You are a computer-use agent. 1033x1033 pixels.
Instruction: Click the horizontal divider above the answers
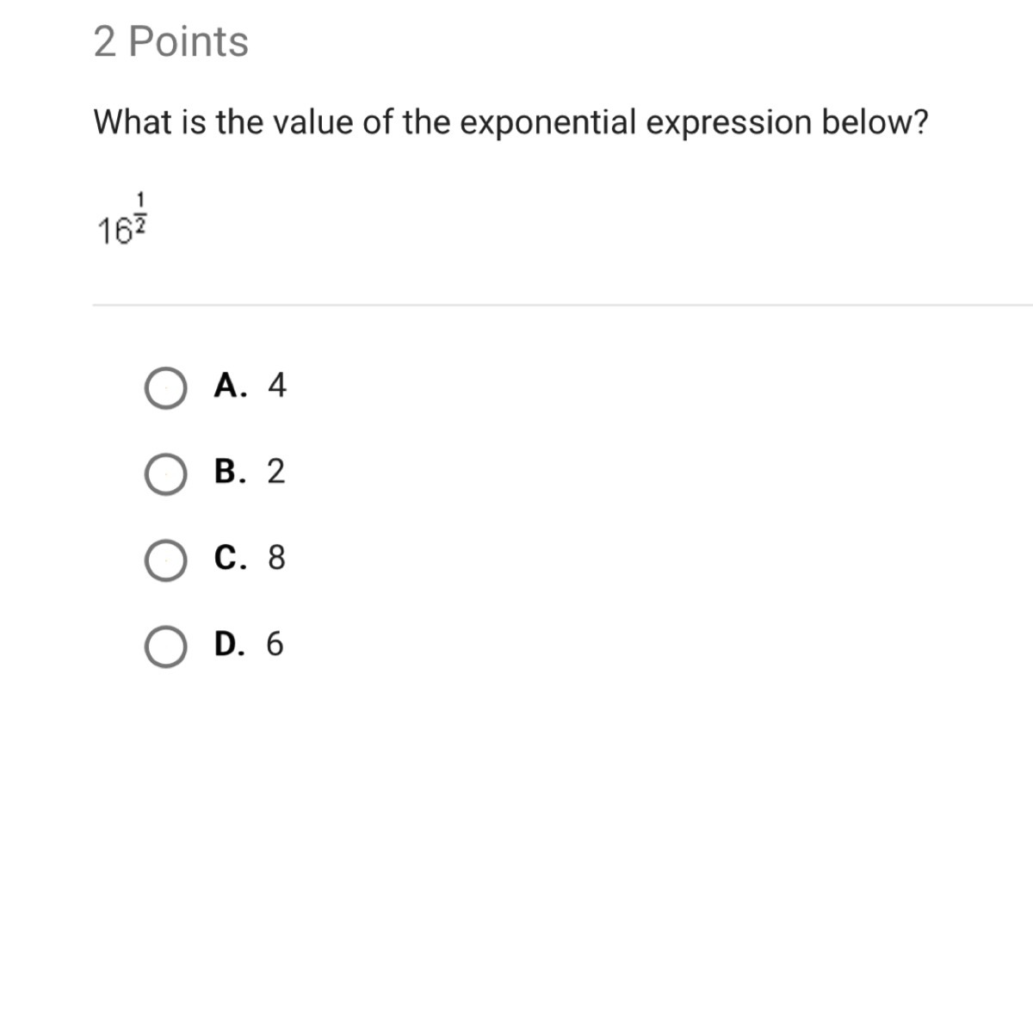click(x=563, y=305)
